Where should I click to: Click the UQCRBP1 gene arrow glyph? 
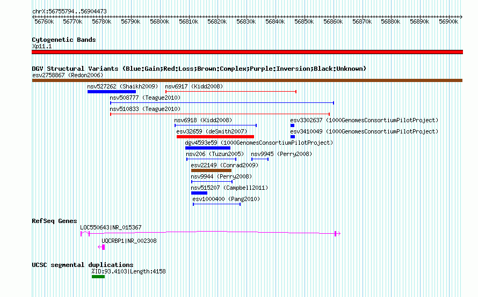click(x=101, y=247)
